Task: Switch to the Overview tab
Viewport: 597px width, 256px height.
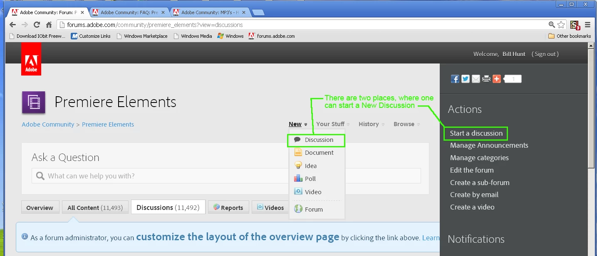Action: [x=40, y=207]
